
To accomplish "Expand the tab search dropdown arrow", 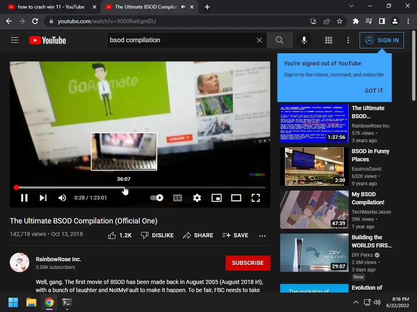I will point(351,6).
